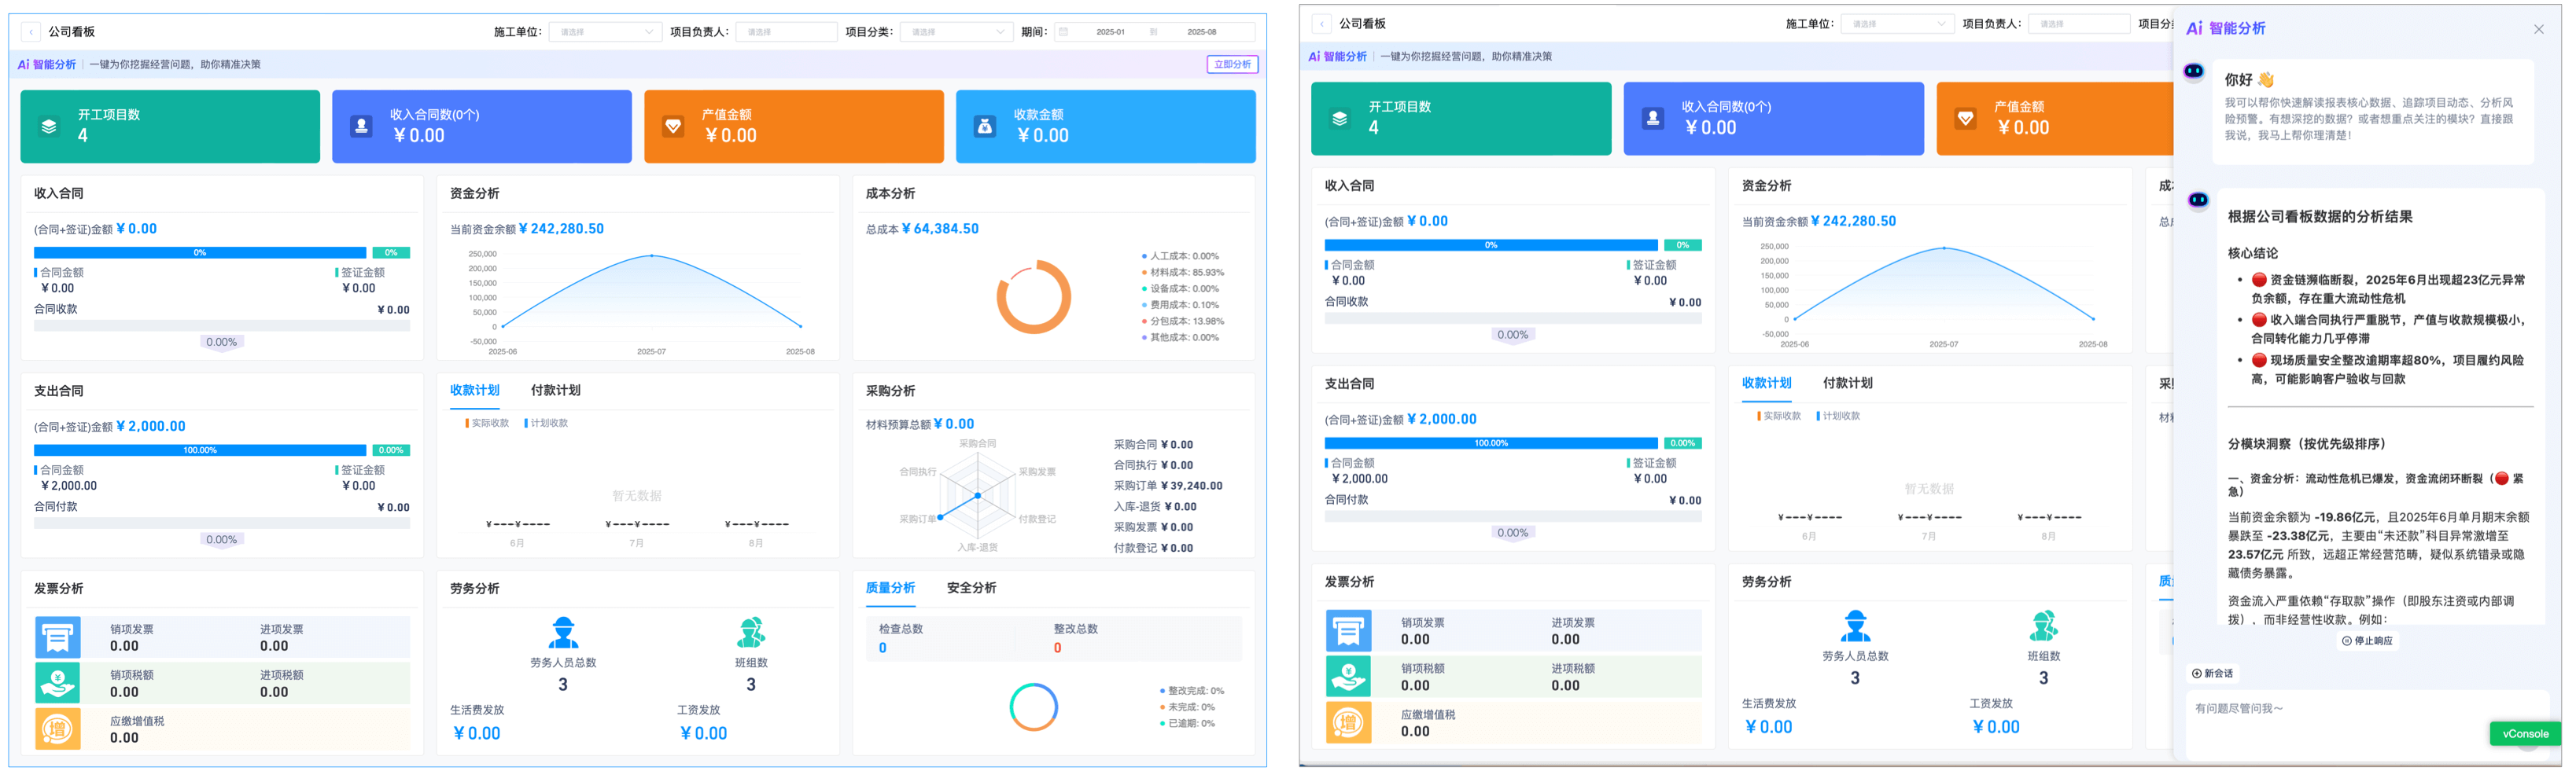This screenshot has width=2576, height=782.
Task: Switch to 质量分析 tab in left window
Action: tap(890, 588)
